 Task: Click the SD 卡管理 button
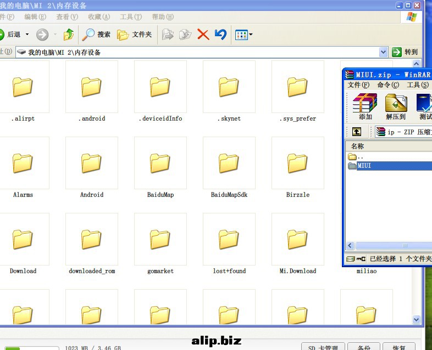click(x=323, y=346)
